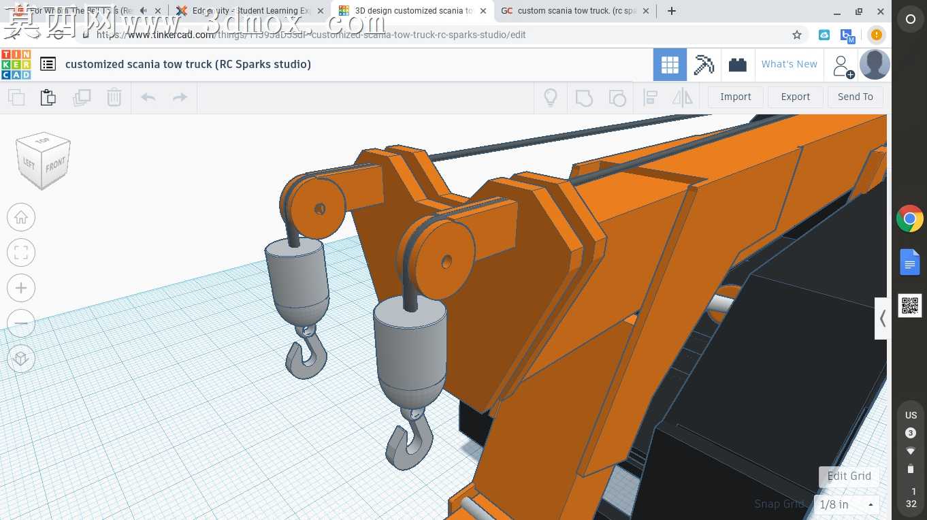Image resolution: width=927 pixels, height=520 pixels.
Task: Open the Bricks mode icon
Action: (737, 65)
